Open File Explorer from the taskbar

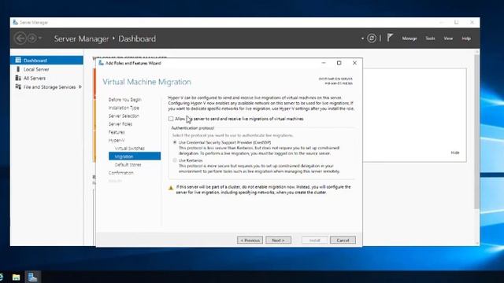click(x=16, y=277)
